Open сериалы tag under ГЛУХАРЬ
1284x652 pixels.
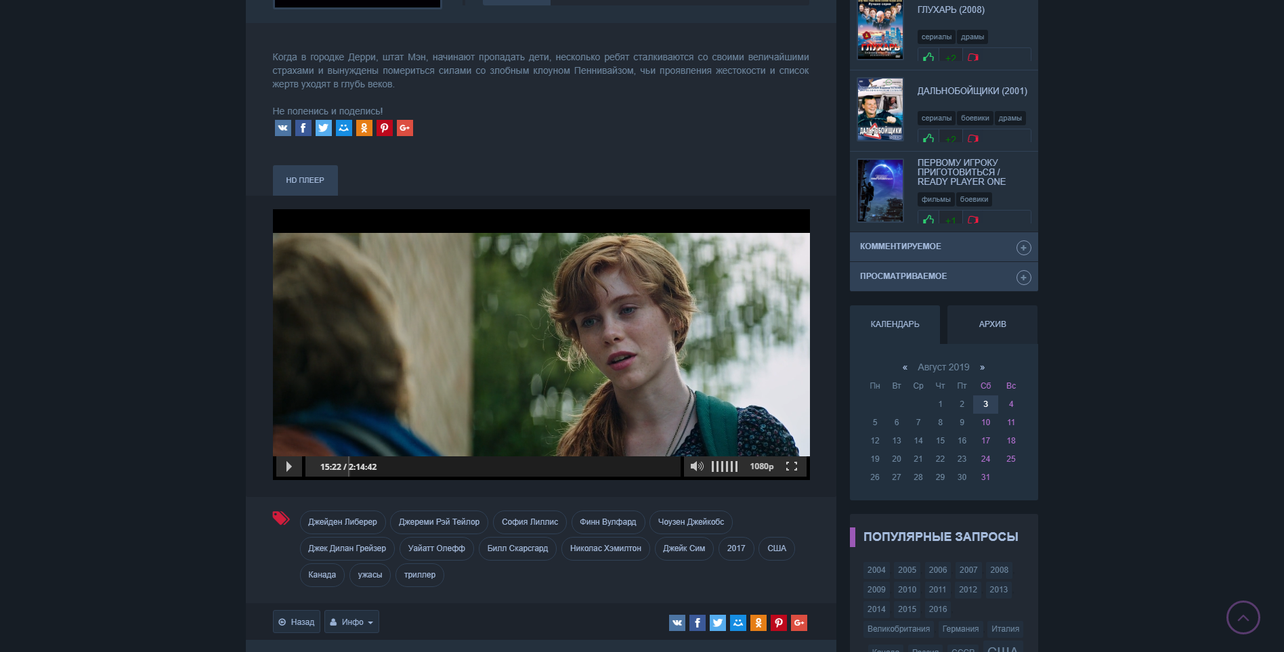(x=937, y=37)
